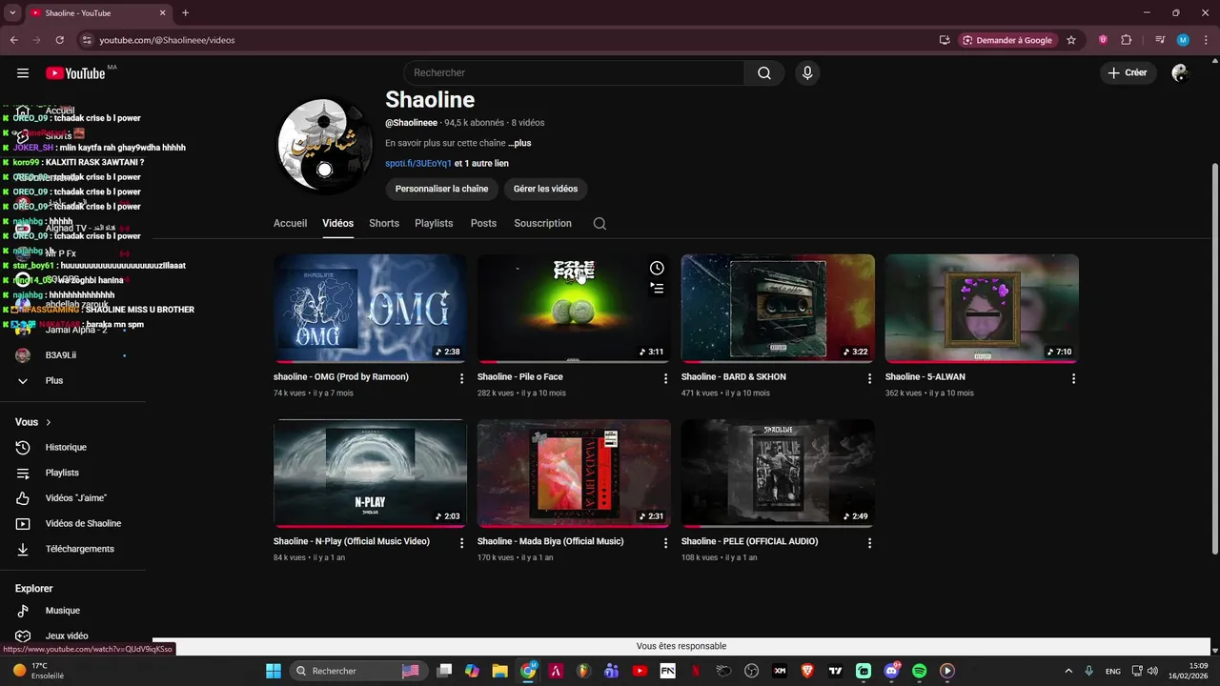Viewport: 1220px width, 686px height.
Task: Open the Souscription tab
Action: click(x=542, y=224)
